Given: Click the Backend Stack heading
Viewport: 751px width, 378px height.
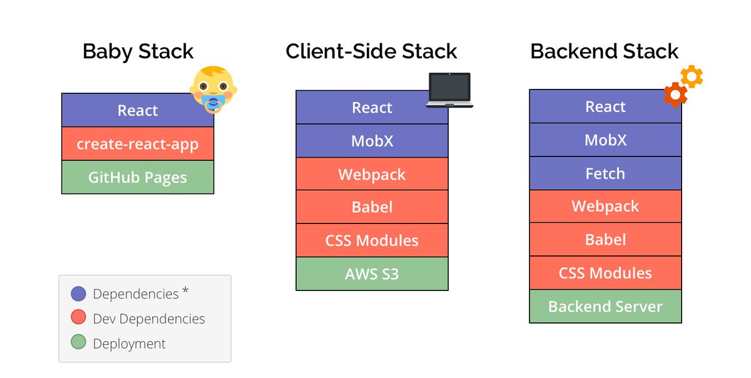Looking at the screenshot, I should click(x=605, y=51).
